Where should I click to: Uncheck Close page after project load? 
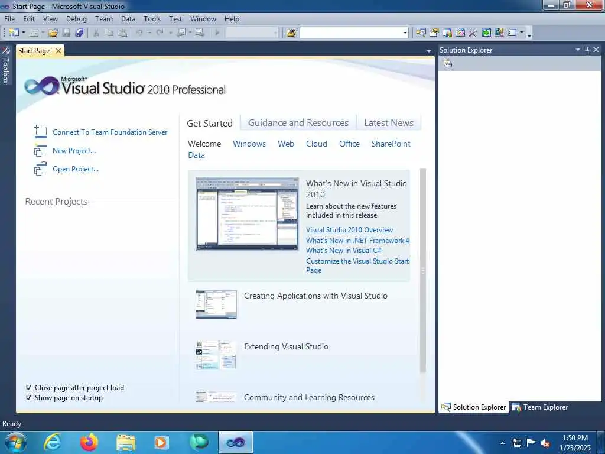(x=28, y=388)
